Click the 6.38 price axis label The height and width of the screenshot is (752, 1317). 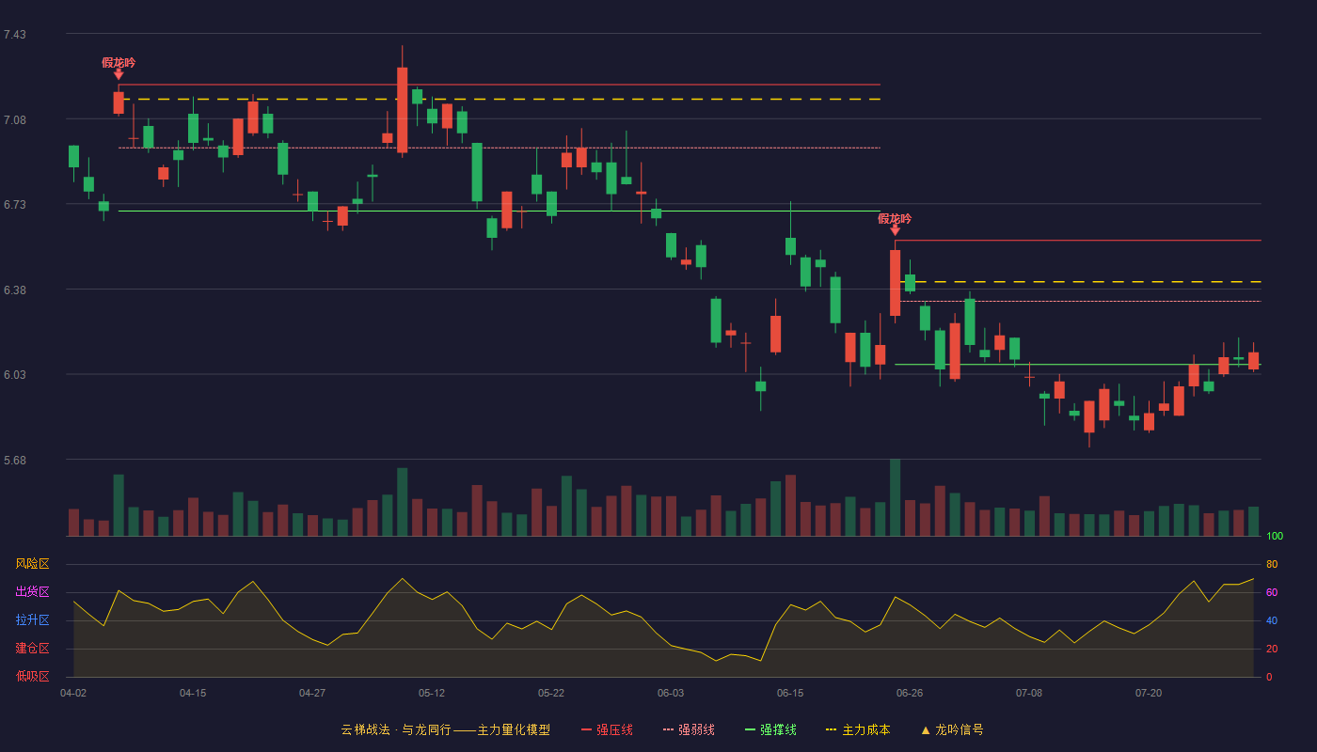[x=15, y=290]
